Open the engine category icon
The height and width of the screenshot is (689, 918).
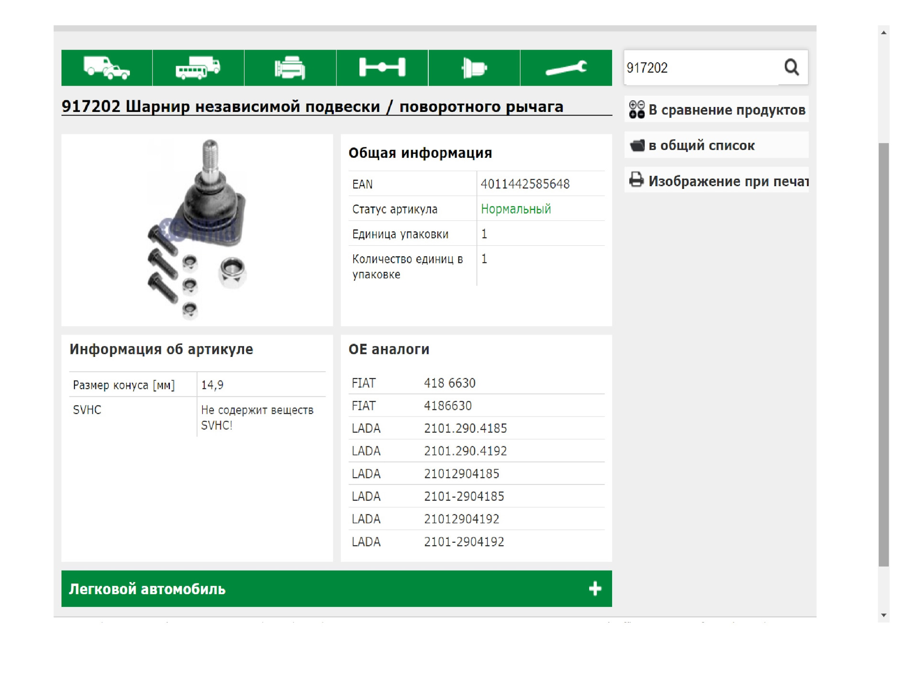290,68
